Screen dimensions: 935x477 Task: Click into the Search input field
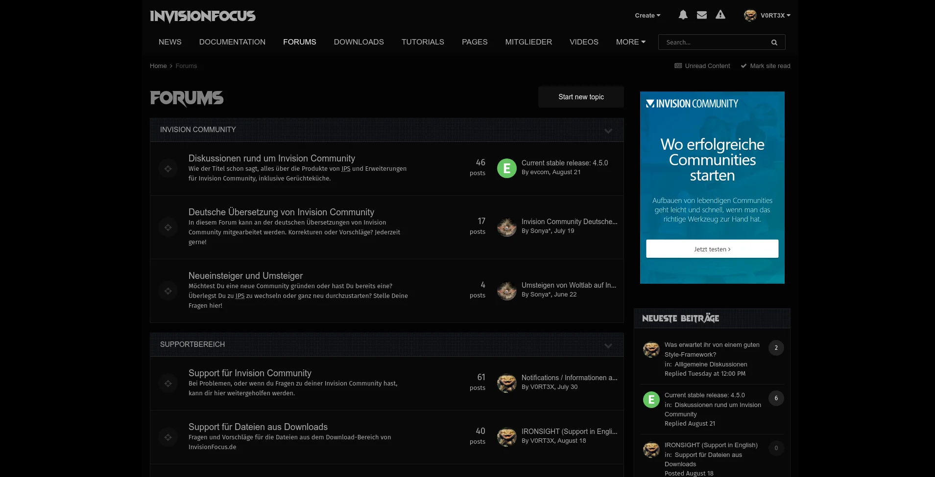(x=713, y=43)
